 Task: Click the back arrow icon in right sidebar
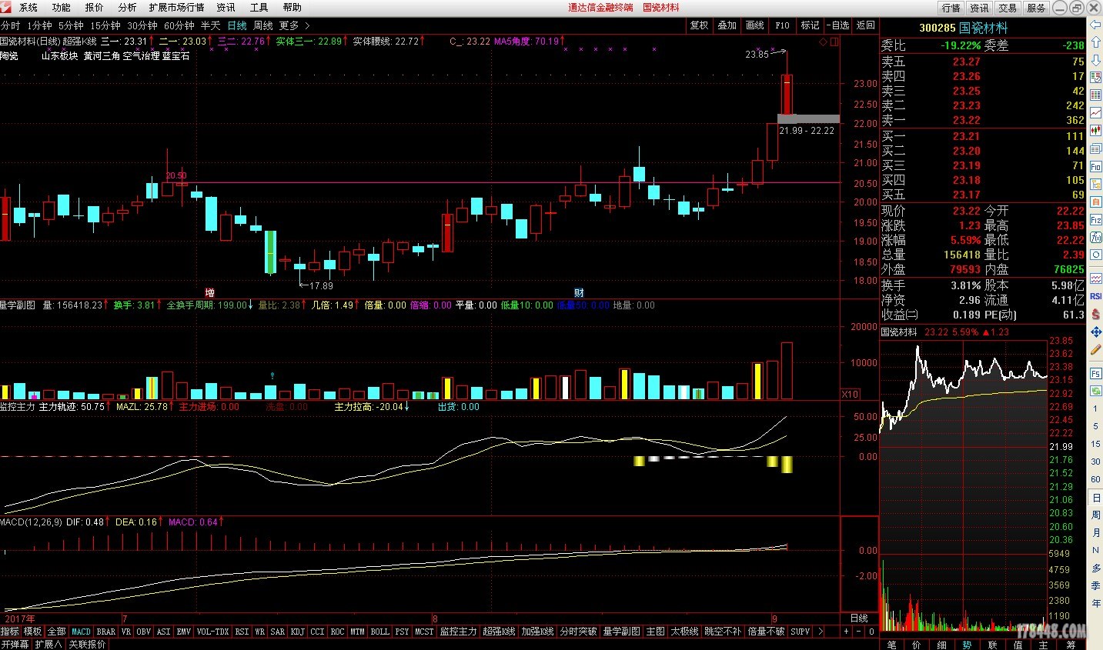[x=1095, y=25]
